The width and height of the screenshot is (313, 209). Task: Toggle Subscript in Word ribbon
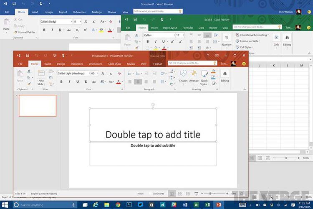coord(77,30)
